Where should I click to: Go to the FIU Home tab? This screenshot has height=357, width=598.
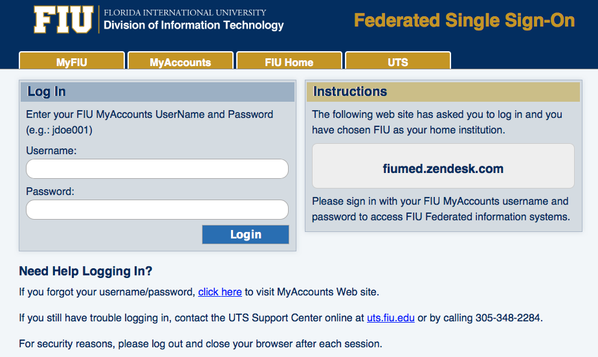point(289,60)
